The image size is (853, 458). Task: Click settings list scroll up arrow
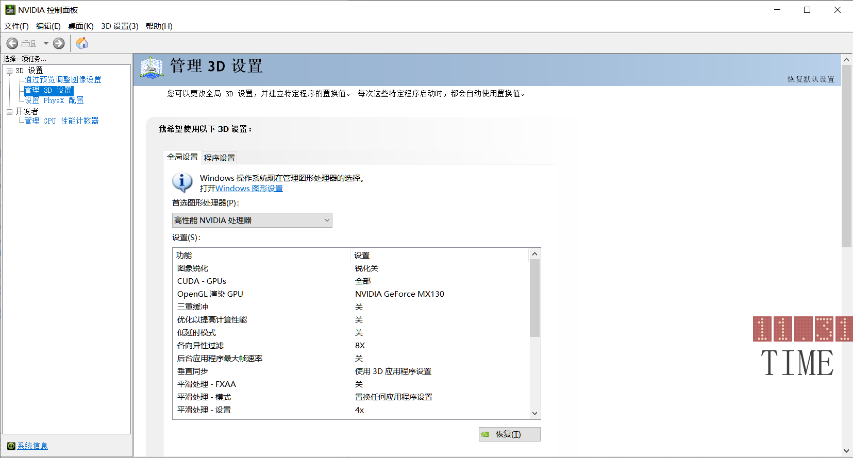click(x=534, y=254)
